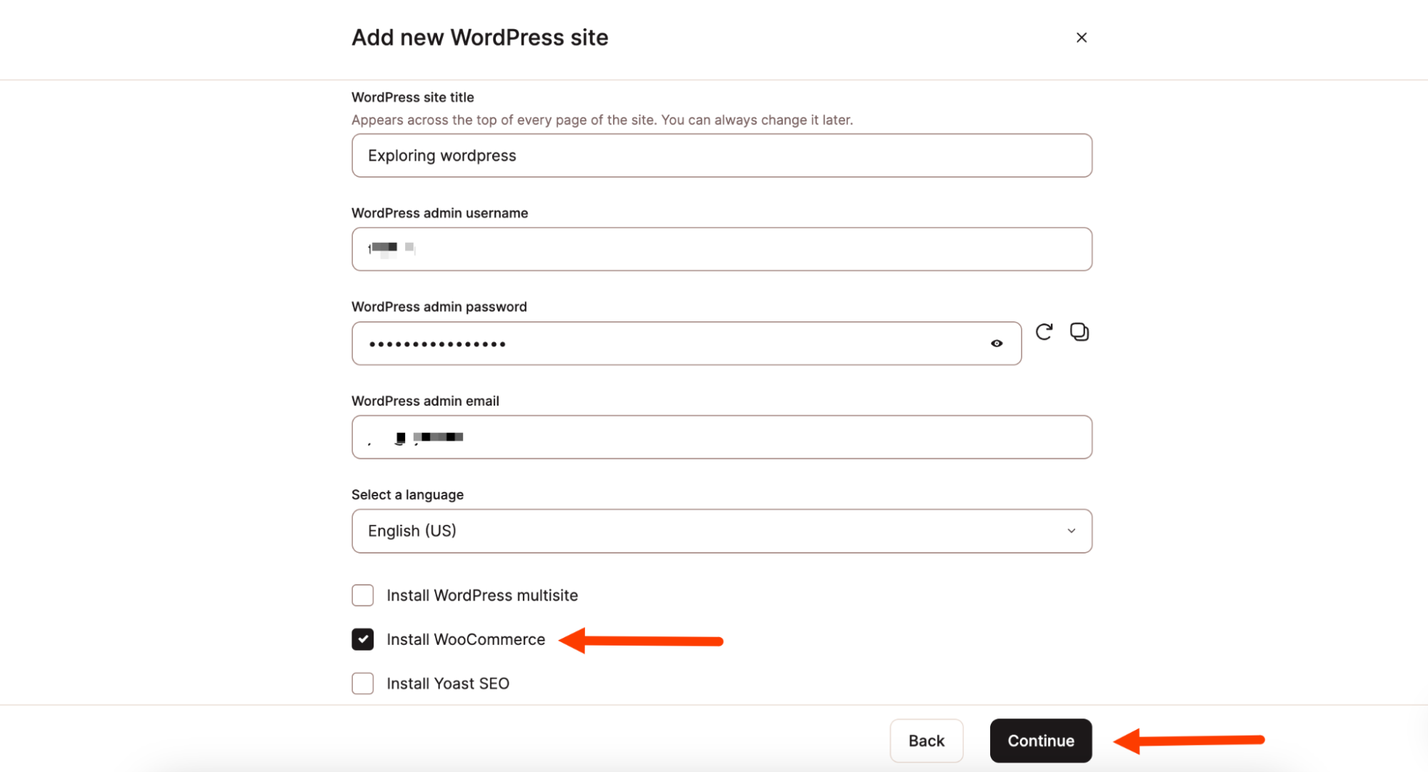The height and width of the screenshot is (772, 1428).
Task: Check Install WordPress multisite
Action: pos(362,595)
